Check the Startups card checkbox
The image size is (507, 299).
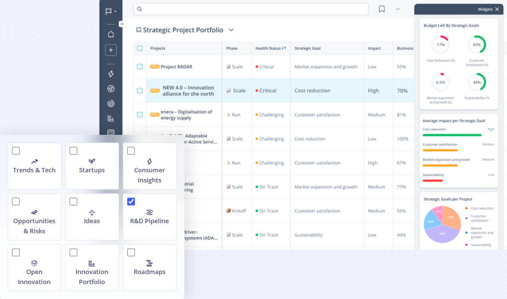point(73,151)
